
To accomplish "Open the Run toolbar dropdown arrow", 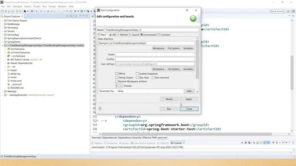I will click(x=85, y=11).
